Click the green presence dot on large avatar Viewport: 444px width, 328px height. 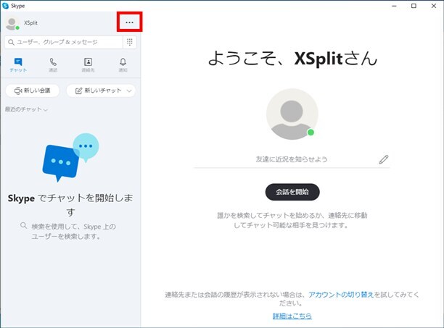tap(311, 133)
